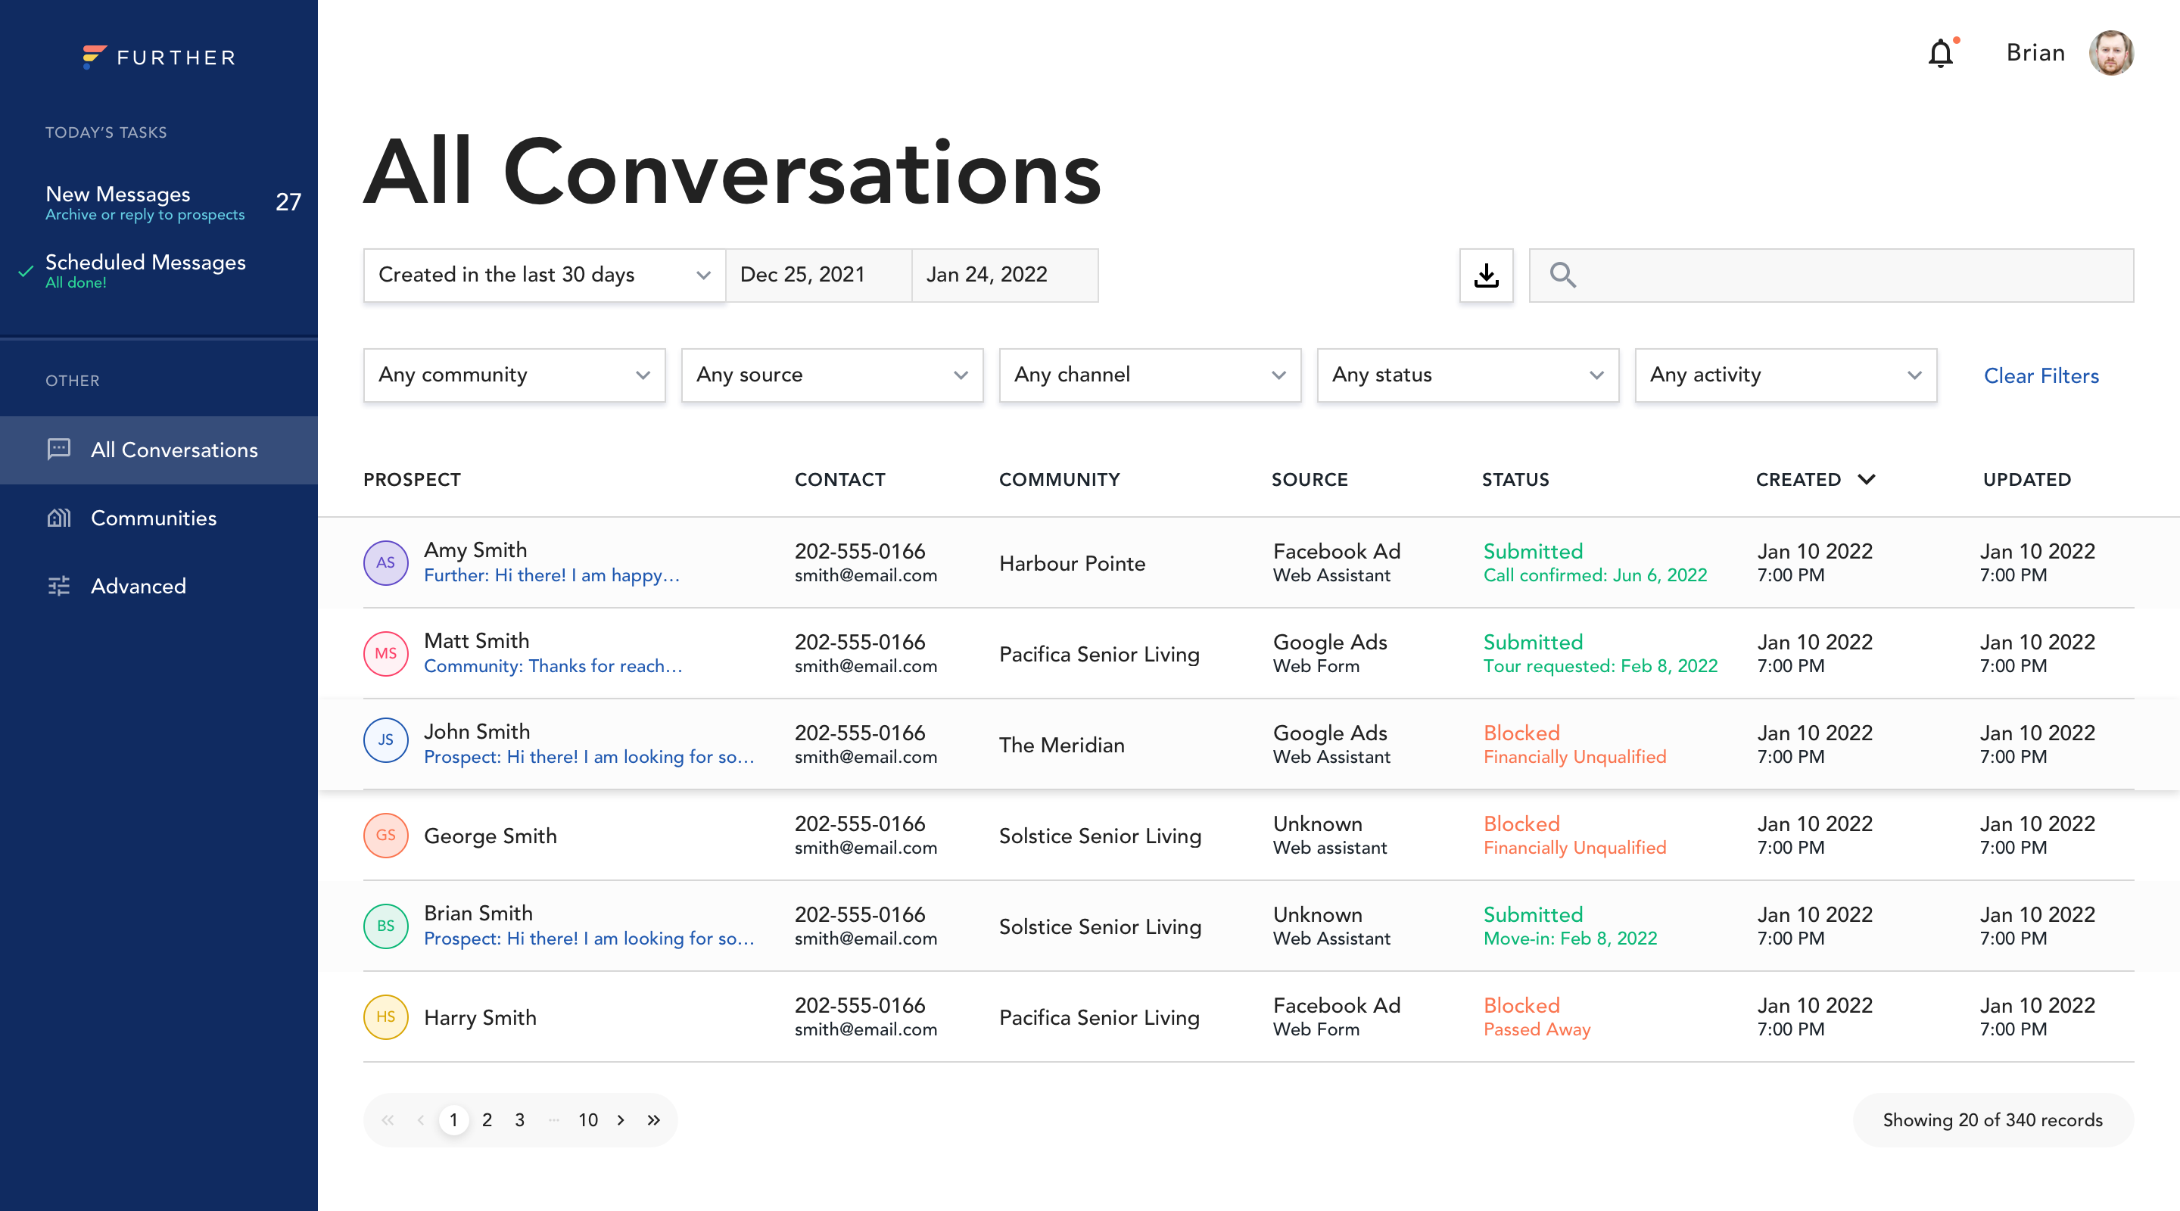Open Amy Smith's message preview link
2180x1211 pixels.
(552, 575)
